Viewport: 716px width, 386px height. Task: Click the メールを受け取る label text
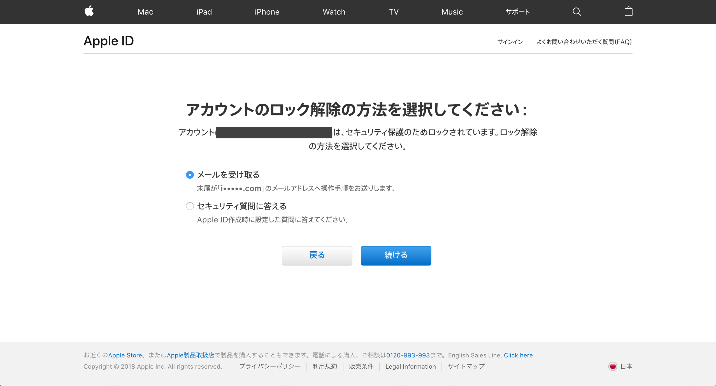click(x=228, y=175)
